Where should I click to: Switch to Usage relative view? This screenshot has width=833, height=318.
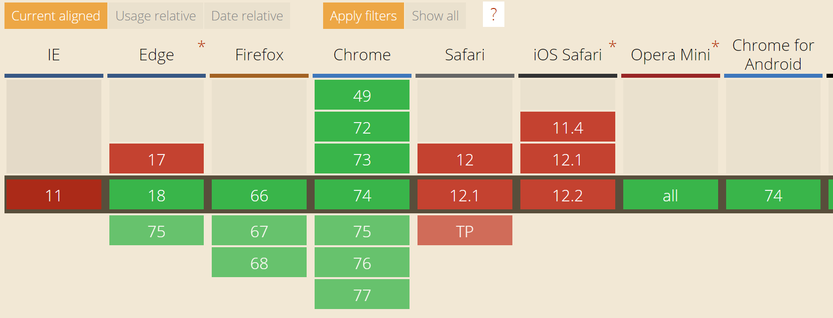156,16
